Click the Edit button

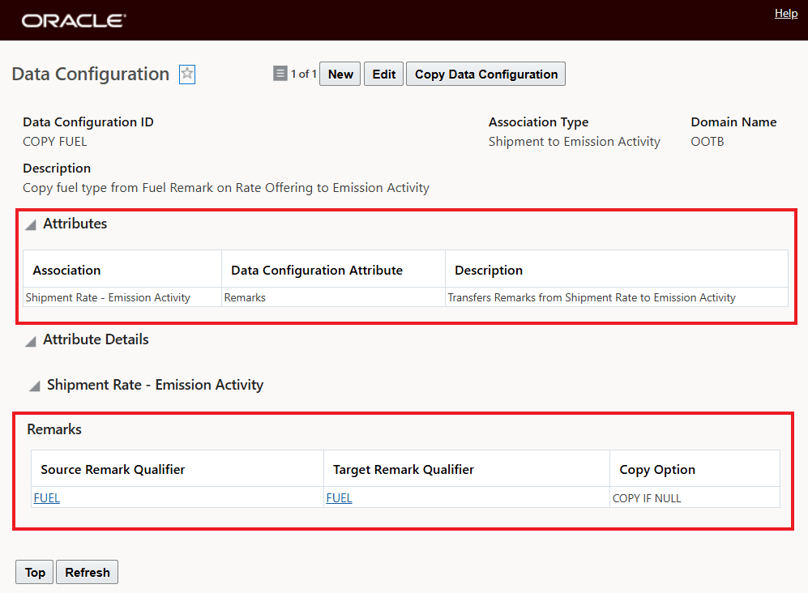click(x=383, y=74)
